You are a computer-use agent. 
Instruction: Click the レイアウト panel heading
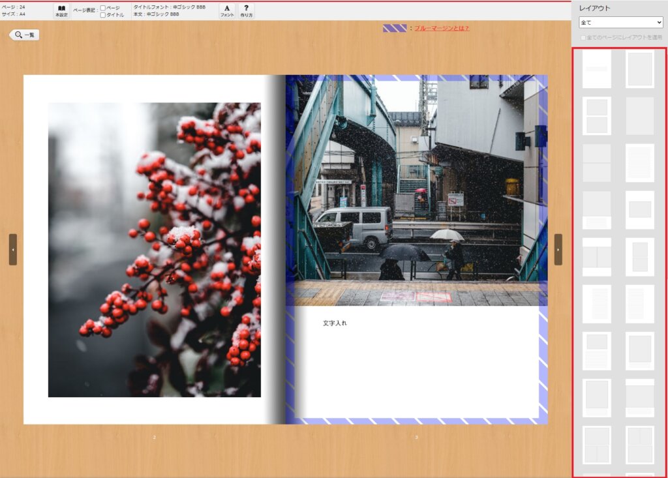point(595,8)
